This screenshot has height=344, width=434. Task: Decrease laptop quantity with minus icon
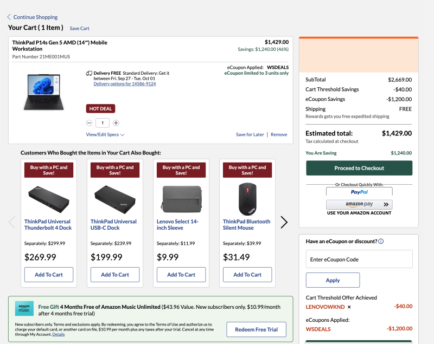pos(89,123)
